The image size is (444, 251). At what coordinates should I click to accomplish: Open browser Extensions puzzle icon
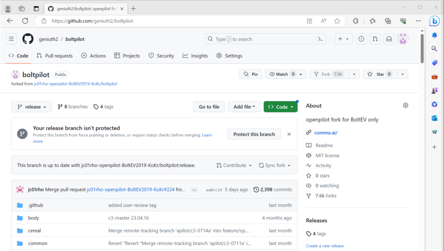point(356,21)
